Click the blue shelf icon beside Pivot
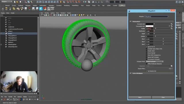The image size is (184, 104). pos(41,9)
